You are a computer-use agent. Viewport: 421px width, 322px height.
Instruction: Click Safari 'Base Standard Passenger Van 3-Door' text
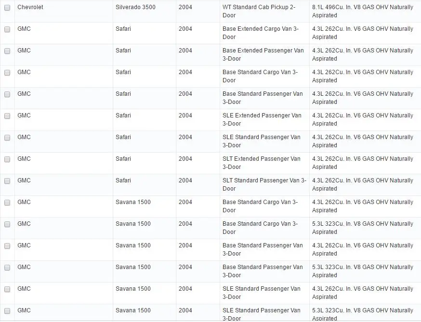click(x=263, y=98)
